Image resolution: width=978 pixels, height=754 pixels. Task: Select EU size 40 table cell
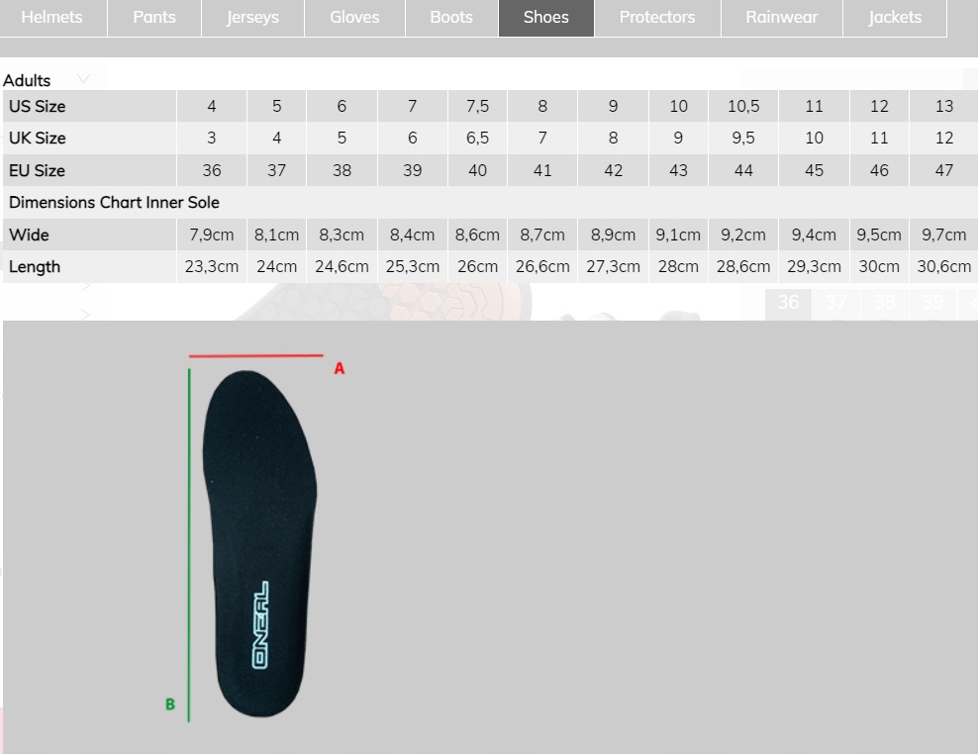tap(478, 170)
